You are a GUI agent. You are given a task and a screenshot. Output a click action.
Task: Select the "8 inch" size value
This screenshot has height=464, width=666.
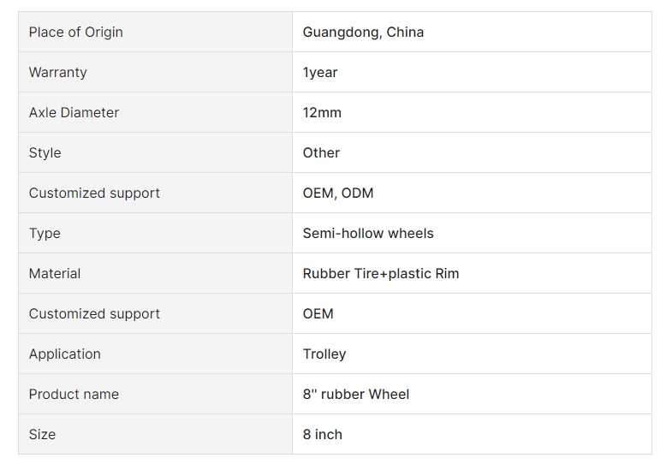click(323, 435)
